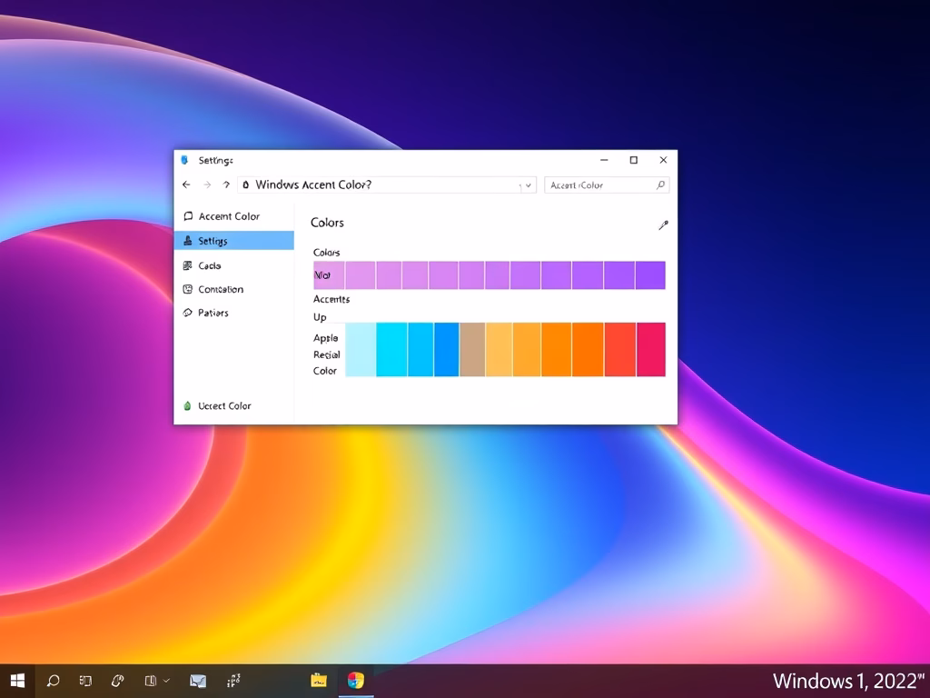Choose the crimson red accent swatch

pos(650,350)
